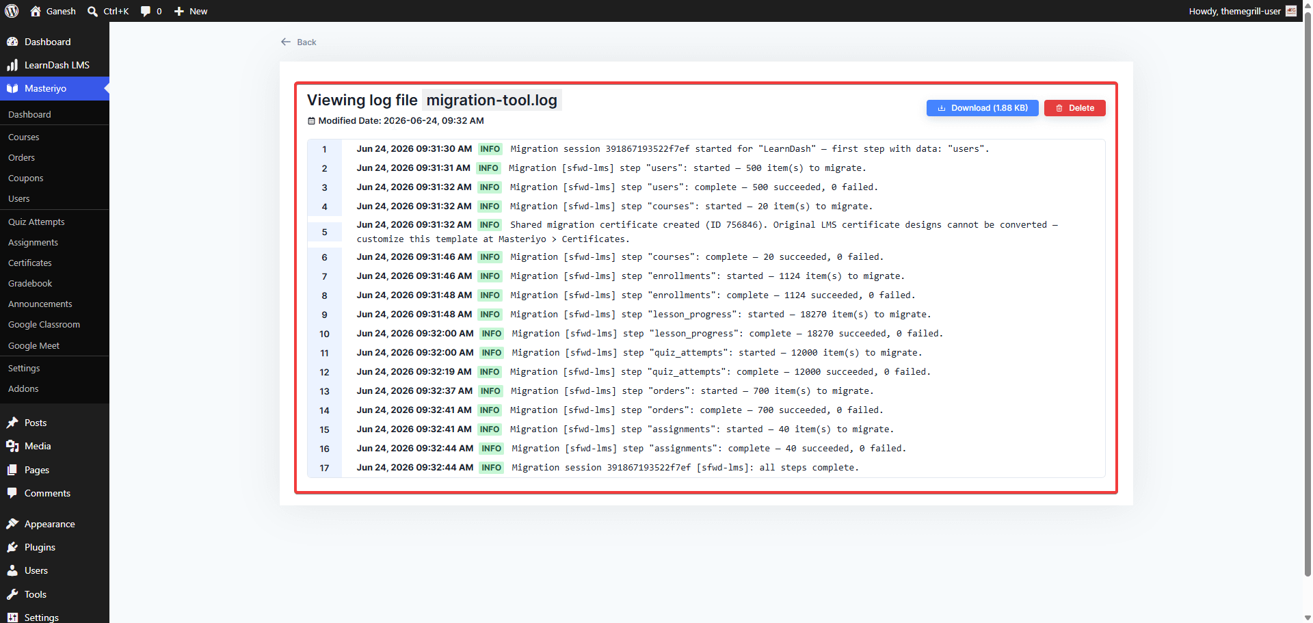This screenshot has width=1313, height=623.
Task: Select log line number 17
Action: pyautogui.click(x=324, y=468)
